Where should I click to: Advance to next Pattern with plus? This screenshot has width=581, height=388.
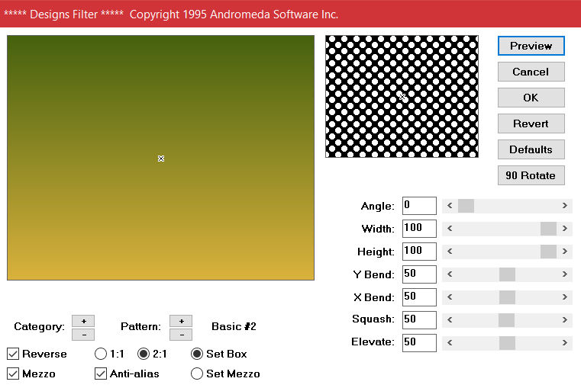click(181, 321)
